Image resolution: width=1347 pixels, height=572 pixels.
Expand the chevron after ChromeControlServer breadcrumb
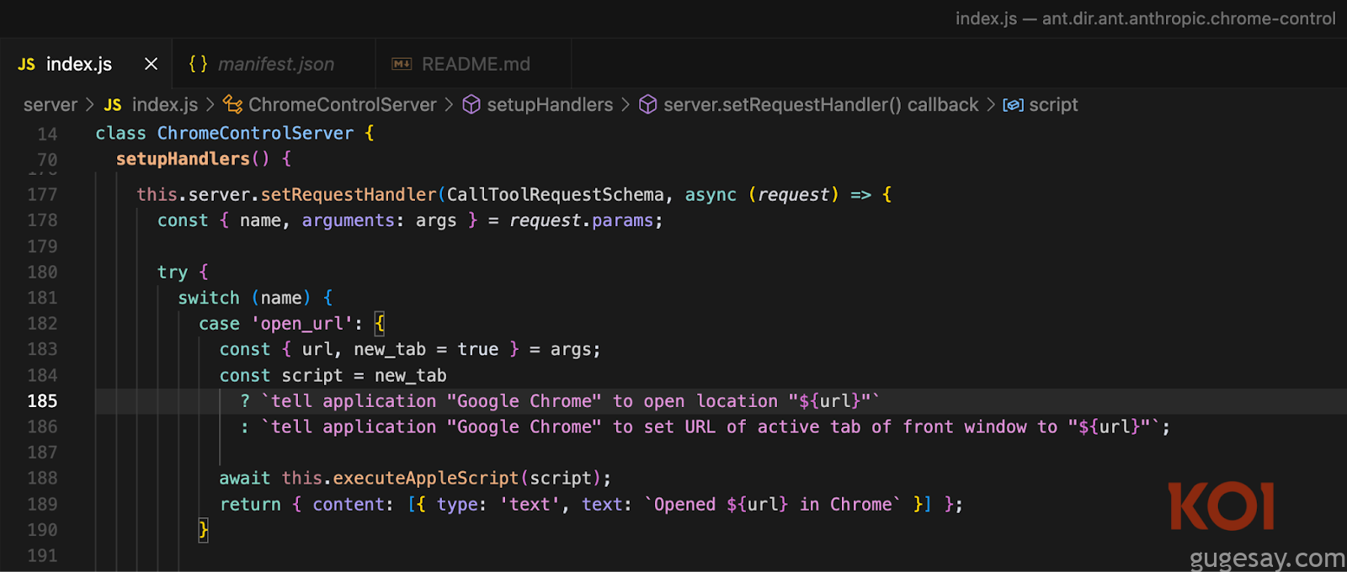[x=449, y=105]
